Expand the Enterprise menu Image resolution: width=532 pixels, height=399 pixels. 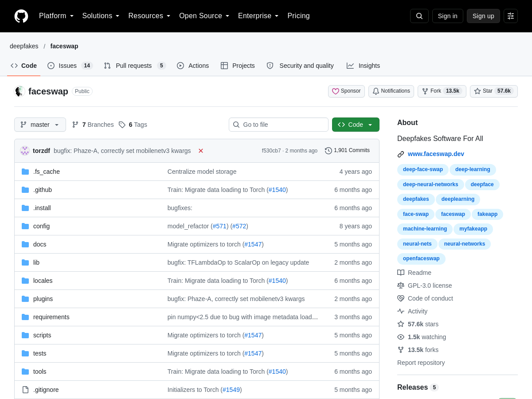pyautogui.click(x=258, y=16)
